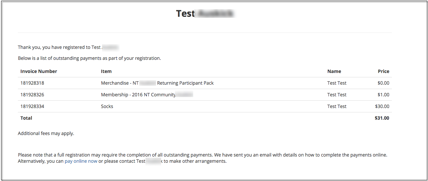
Task: Click the Price column header
Action: coord(384,72)
